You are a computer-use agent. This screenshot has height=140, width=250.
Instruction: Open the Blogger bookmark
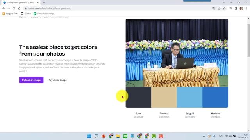(x=11, y=14)
